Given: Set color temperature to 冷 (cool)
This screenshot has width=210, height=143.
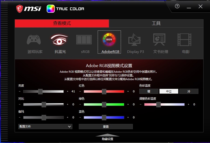Looking at the screenshot, I should [189, 91].
